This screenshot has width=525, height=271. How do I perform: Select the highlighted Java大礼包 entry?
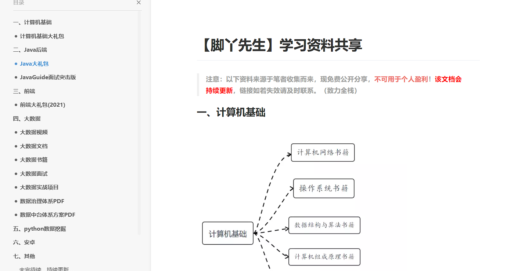pyautogui.click(x=34, y=64)
